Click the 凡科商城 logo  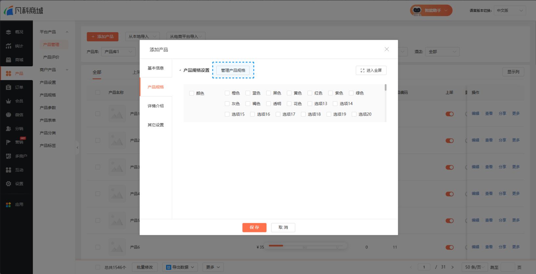24,11
